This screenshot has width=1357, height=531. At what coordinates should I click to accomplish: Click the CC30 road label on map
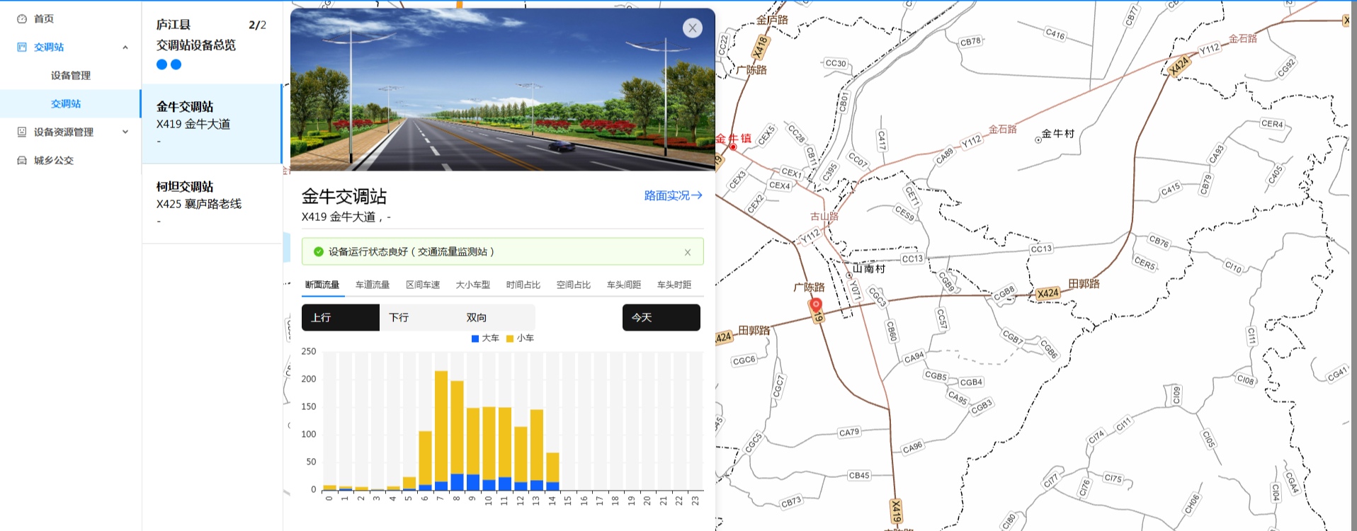(x=836, y=63)
